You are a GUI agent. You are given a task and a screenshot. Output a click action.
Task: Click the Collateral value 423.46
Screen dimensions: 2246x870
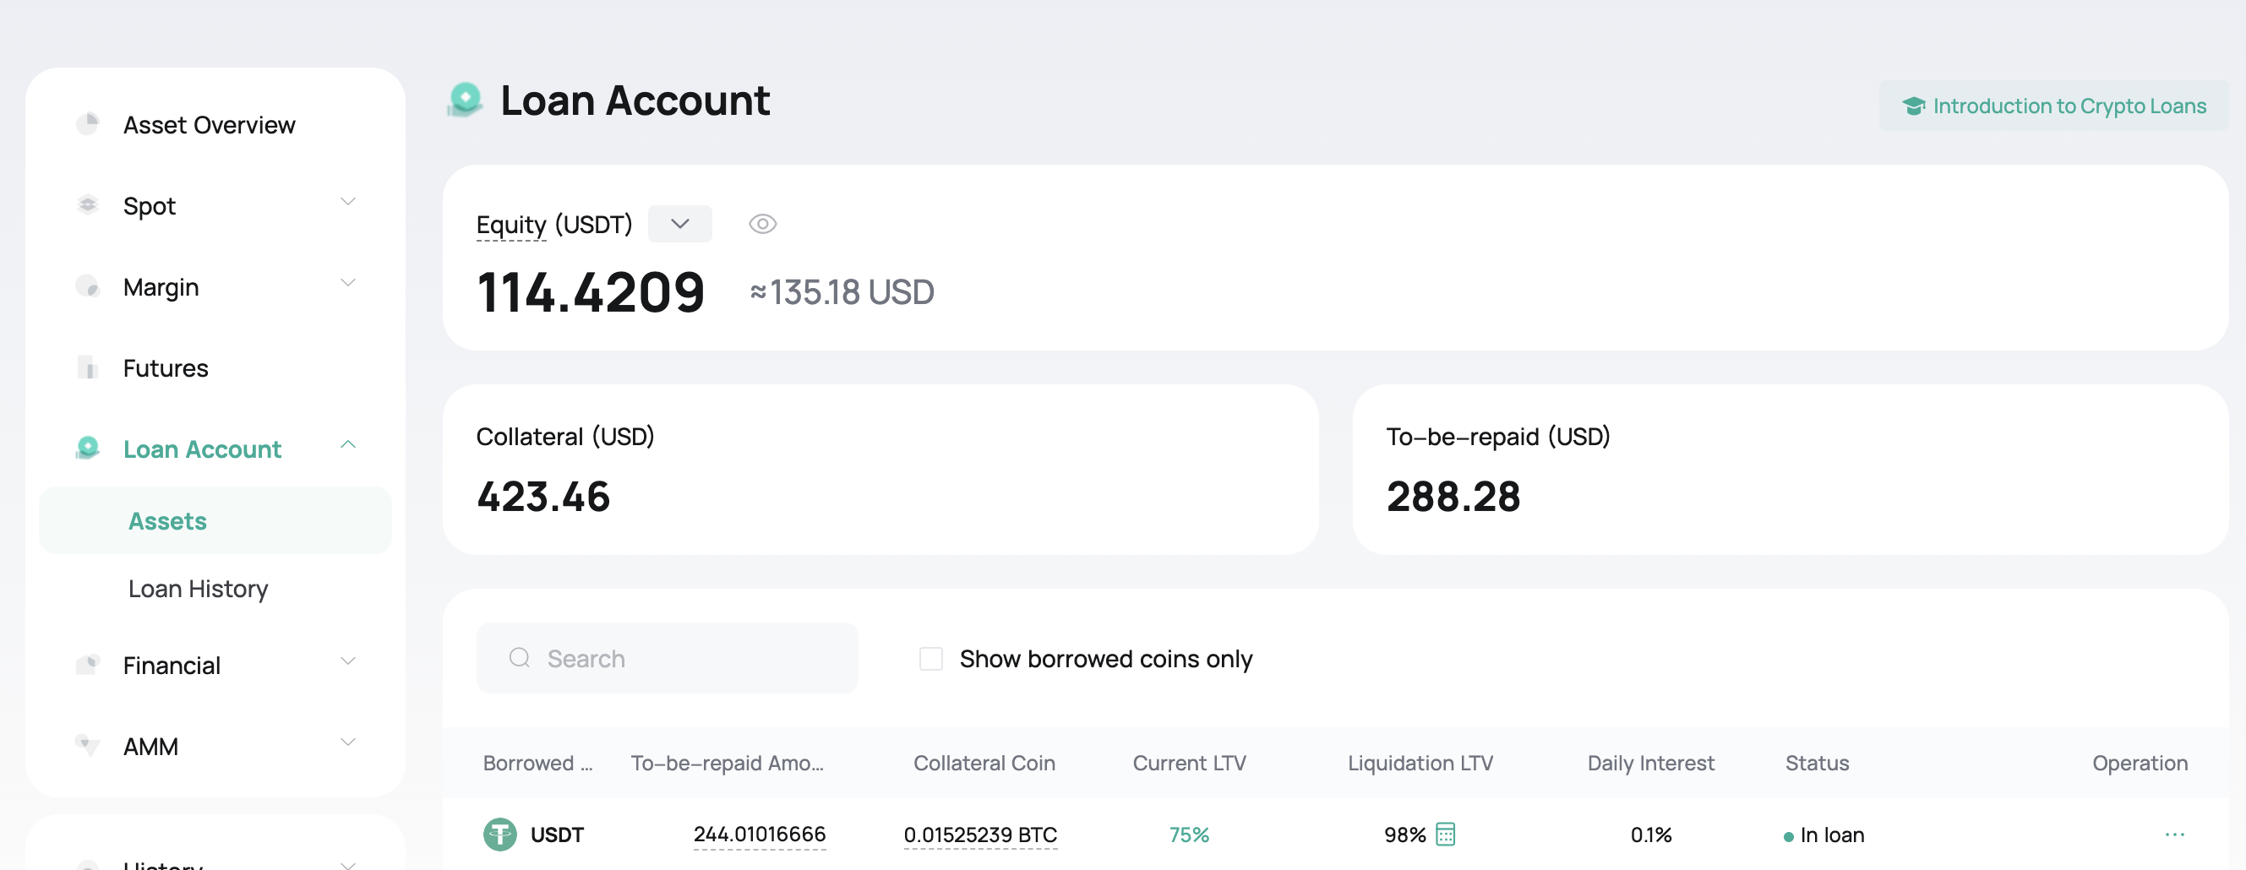543,496
